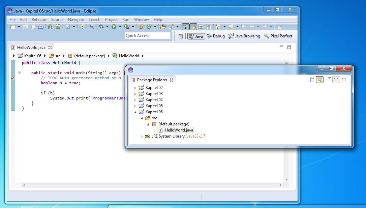Open the Android SDK Manager icon

coord(50,27)
